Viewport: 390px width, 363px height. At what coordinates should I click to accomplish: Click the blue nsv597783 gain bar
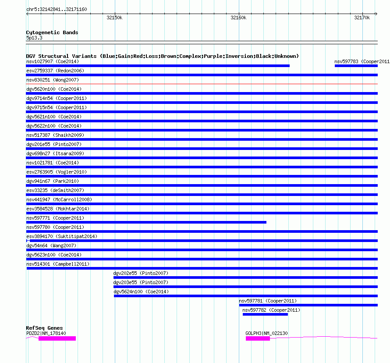(x=356, y=66)
